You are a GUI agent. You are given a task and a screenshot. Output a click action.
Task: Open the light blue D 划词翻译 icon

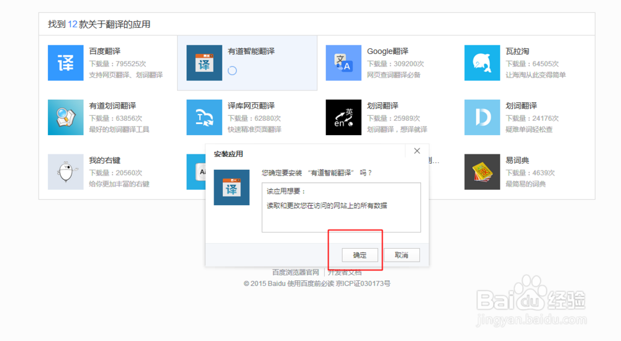482,118
